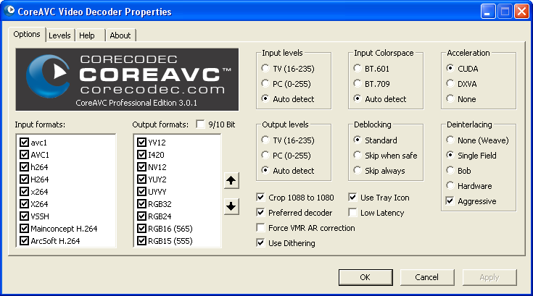The image size is (533, 296).
Task: Select Standard deblocking
Action: pos(358,140)
